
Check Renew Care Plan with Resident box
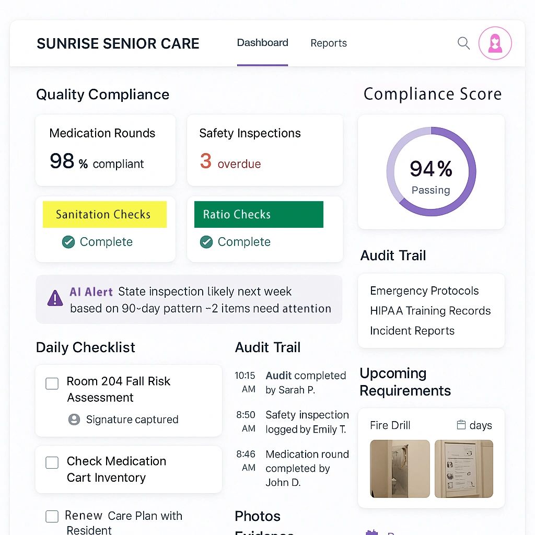[x=52, y=517]
